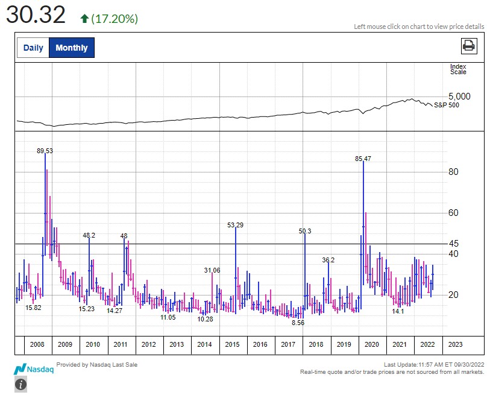The height and width of the screenshot is (395, 490).
Task: Click the 14.1 low label in 2021
Action: [x=398, y=311]
